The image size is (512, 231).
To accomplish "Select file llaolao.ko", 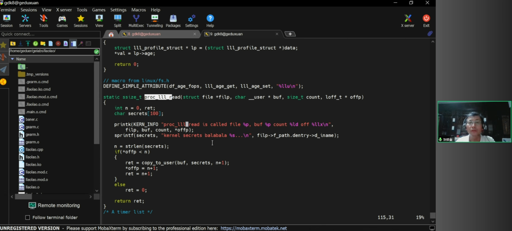I will (x=30, y=165).
